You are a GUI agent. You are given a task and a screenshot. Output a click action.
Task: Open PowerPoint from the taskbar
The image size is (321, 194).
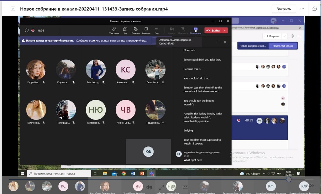(142, 173)
